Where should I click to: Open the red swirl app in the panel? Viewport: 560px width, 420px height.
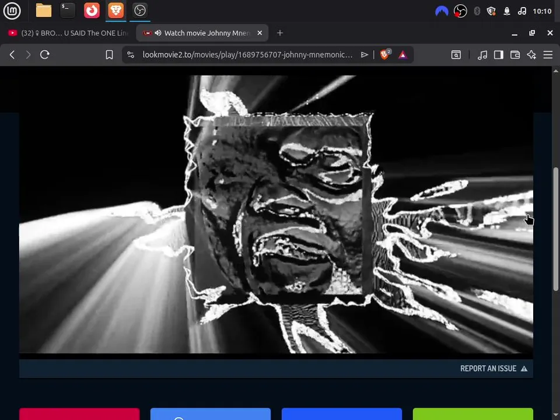[92, 10]
